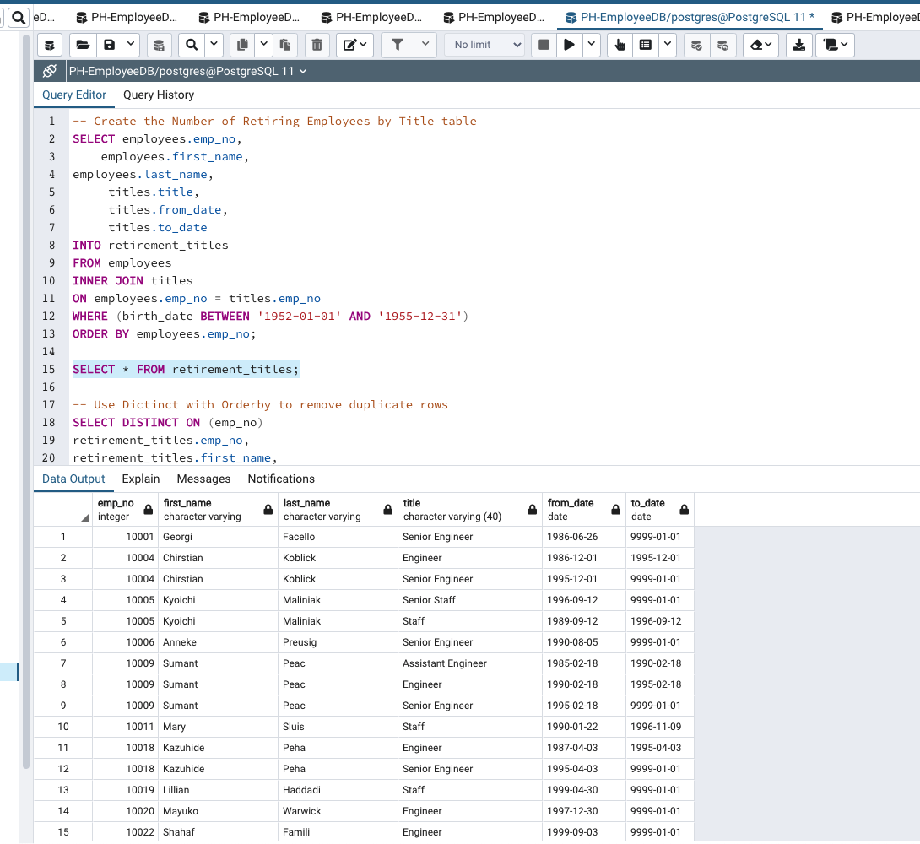Click the Execute query play icon
The width and height of the screenshot is (920, 844).
pyautogui.click(x=569, y=46)
